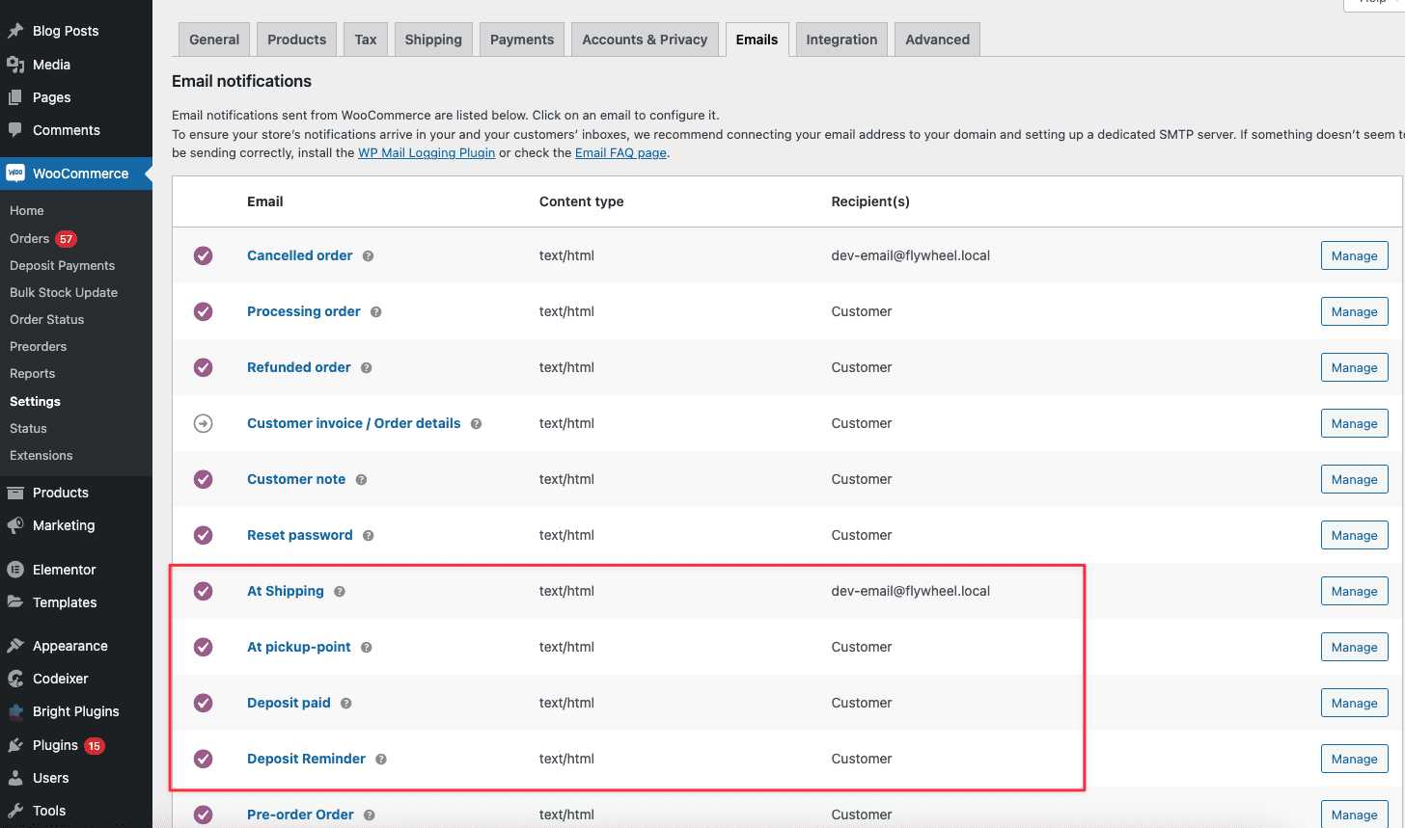The height and width of the screenshot is (828, 1405).
Task: Click Manage button for Refunded order
Action: (x=1354, y=367)
